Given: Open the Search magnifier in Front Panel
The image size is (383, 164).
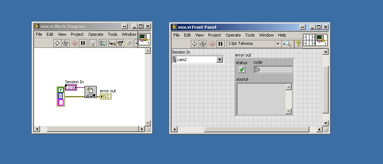Looking at the screenshot, I should click(x=287, y=44).
